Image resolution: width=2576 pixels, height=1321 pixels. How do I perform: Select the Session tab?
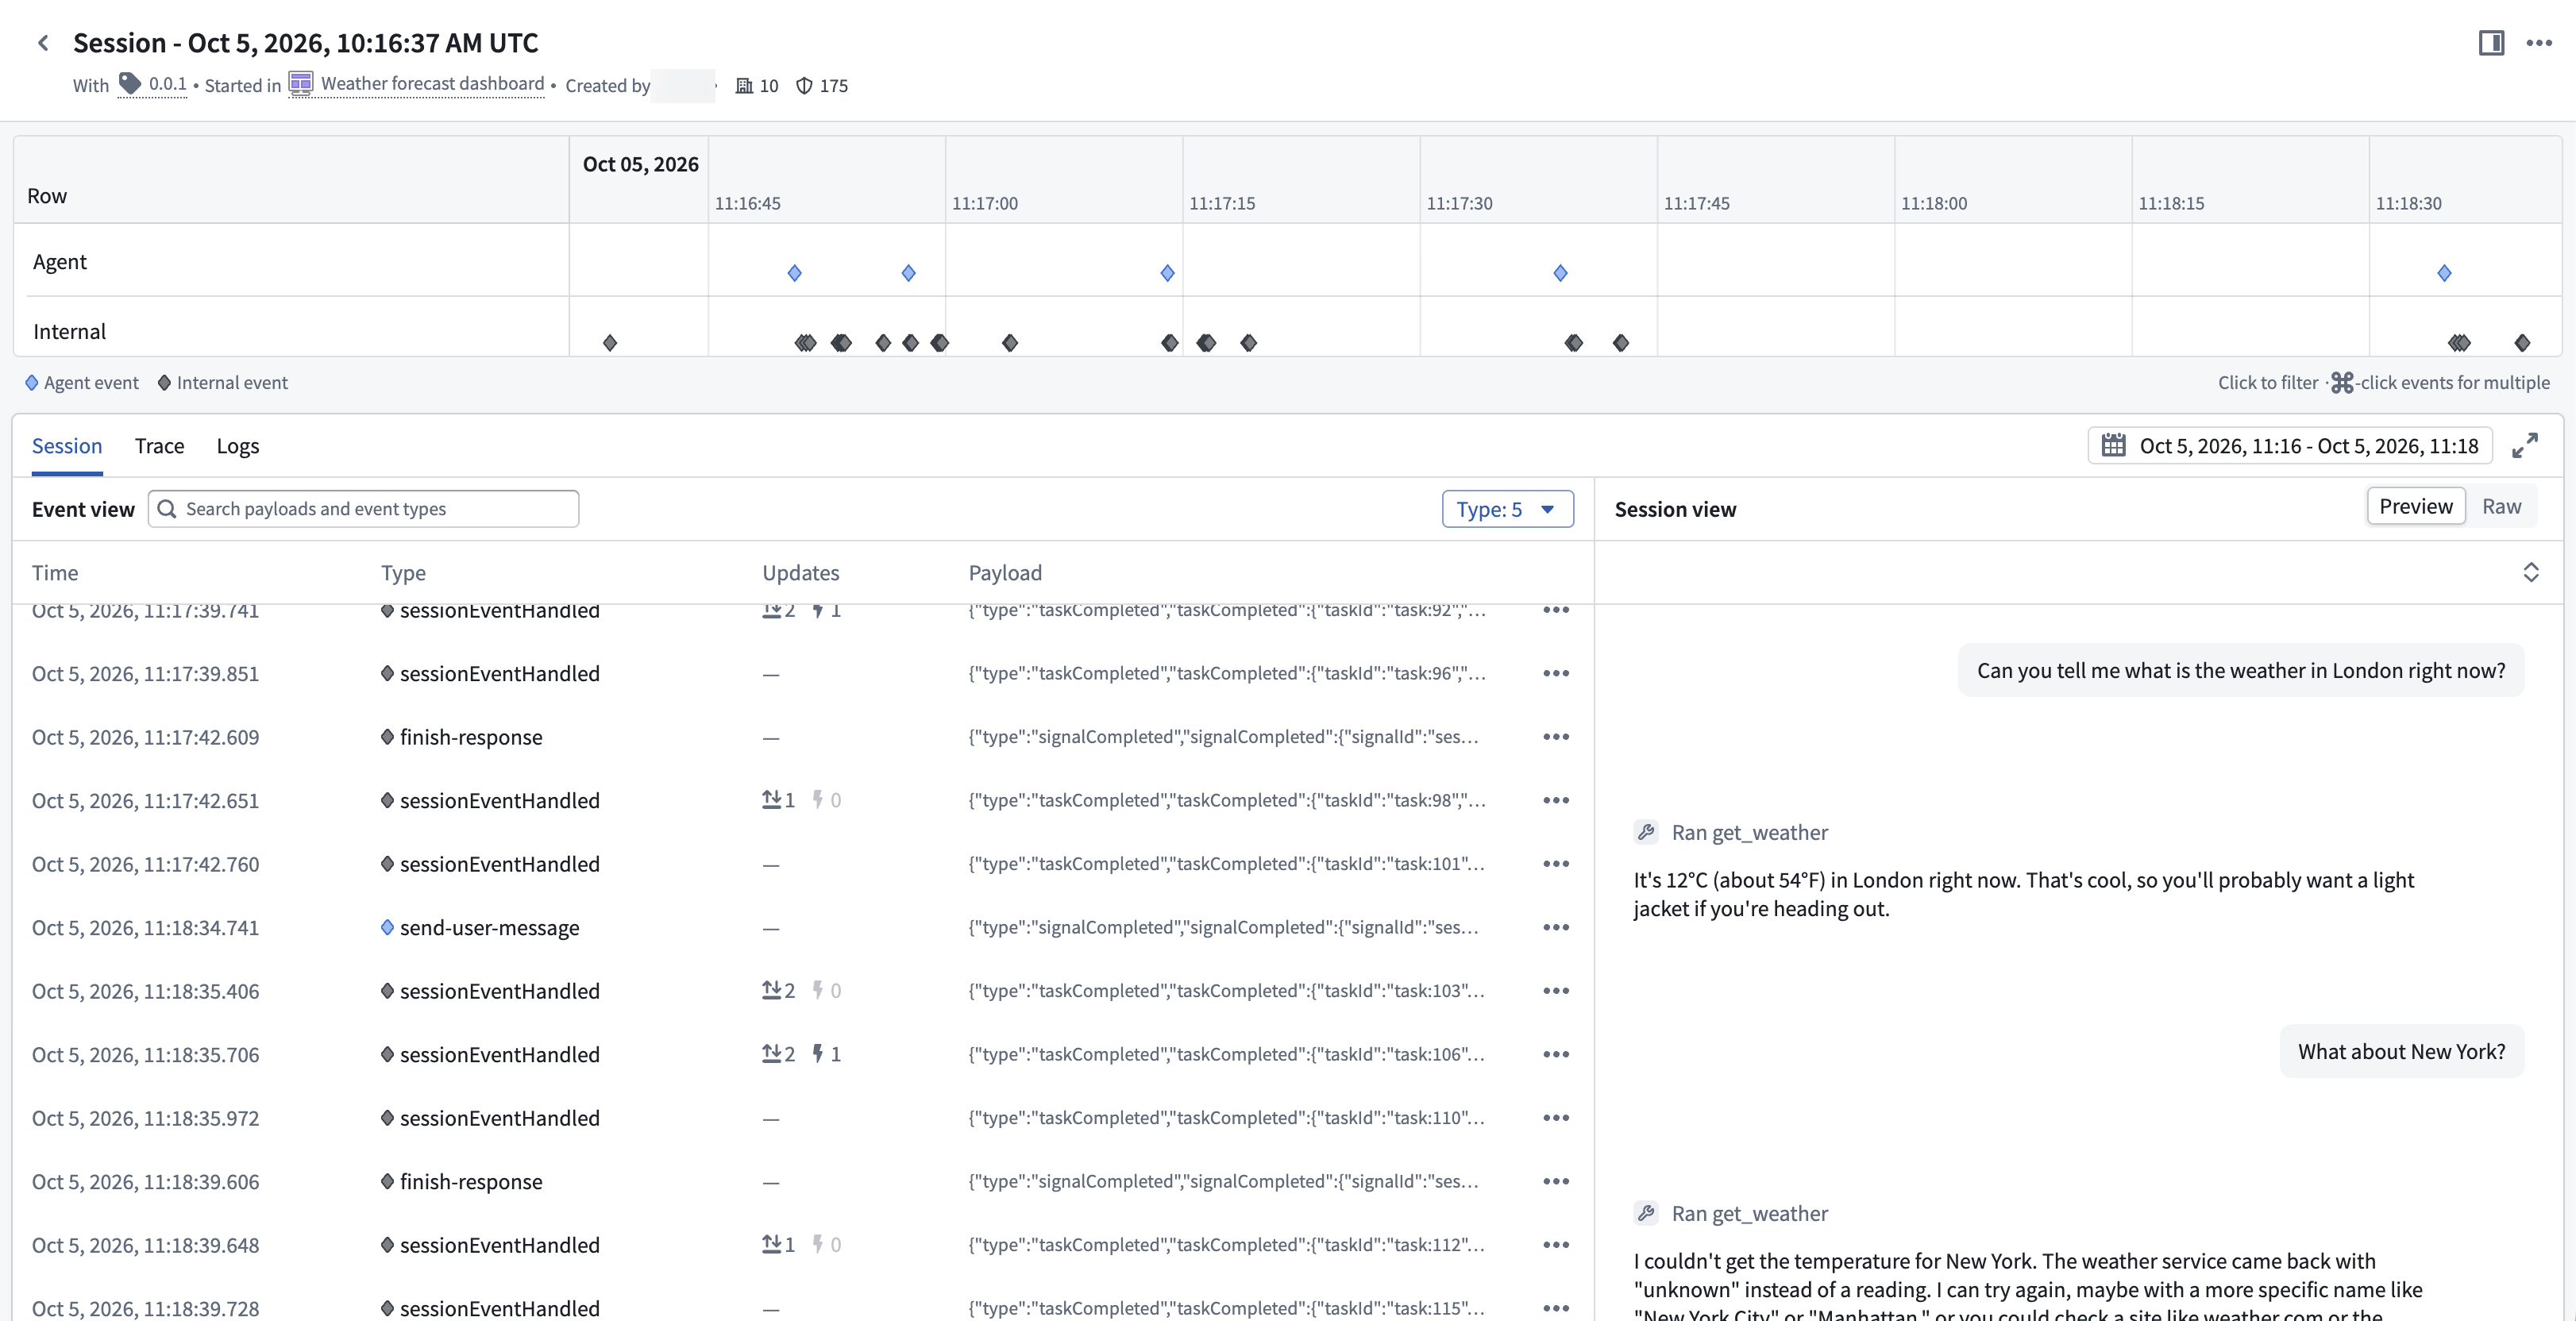67,446
